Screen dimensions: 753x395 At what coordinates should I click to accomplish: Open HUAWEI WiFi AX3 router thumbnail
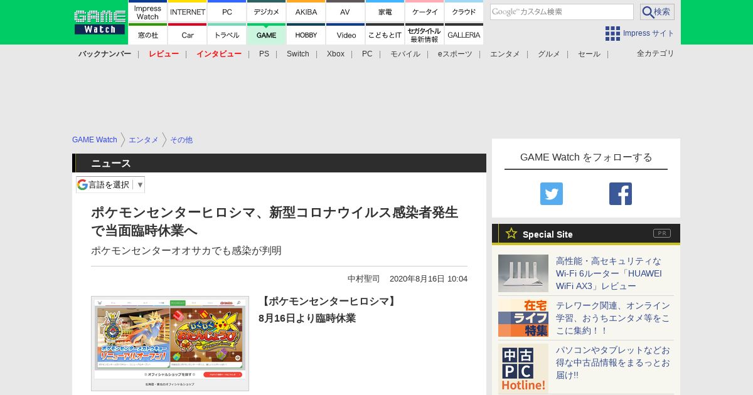523,273
